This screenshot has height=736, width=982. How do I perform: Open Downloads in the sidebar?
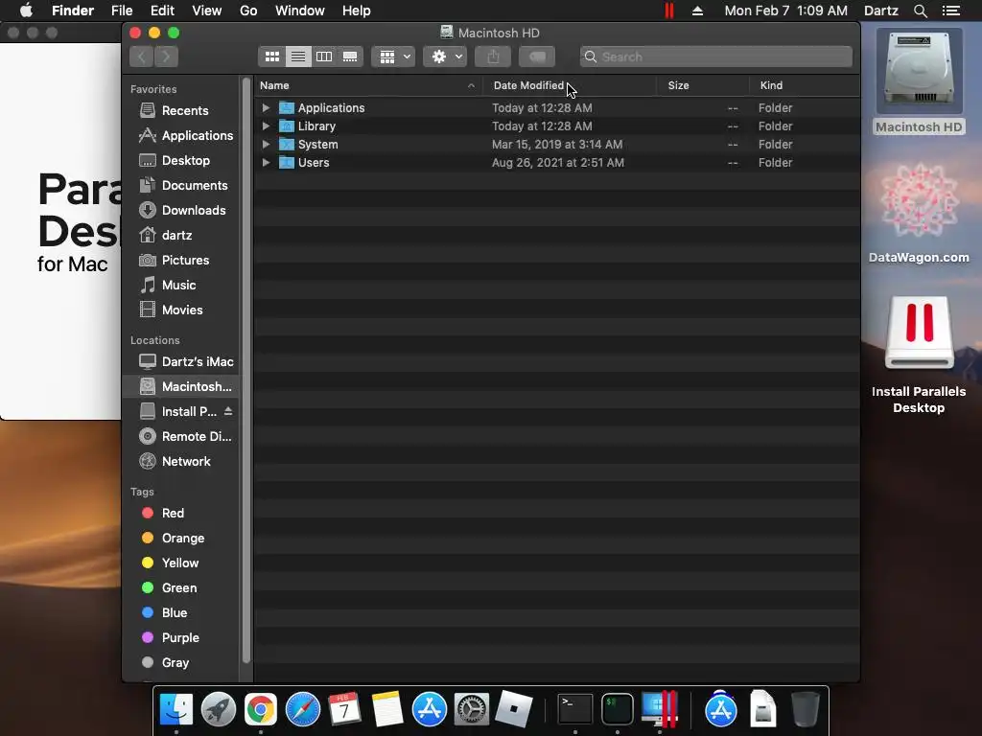[181, 210]
